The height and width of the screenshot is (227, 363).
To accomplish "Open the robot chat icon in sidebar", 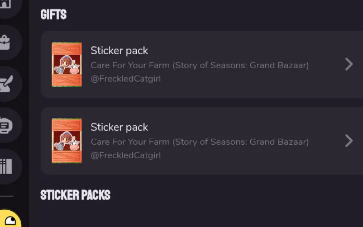I will coord(6,125).
